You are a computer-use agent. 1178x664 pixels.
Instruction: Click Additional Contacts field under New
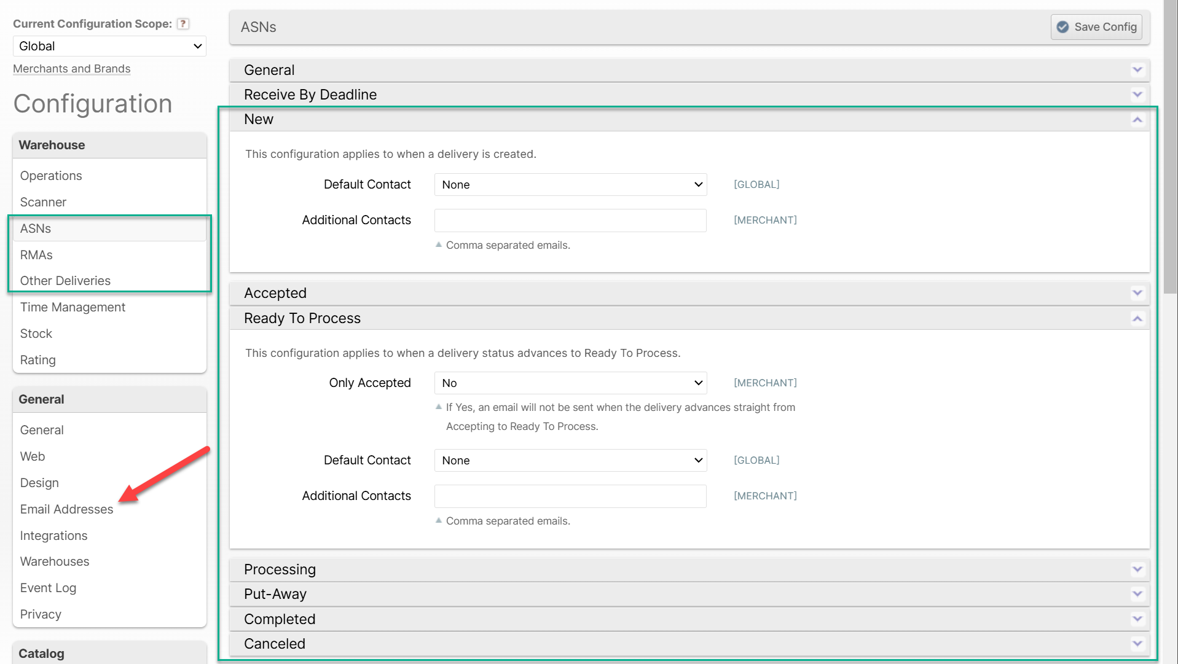[570, 221]
